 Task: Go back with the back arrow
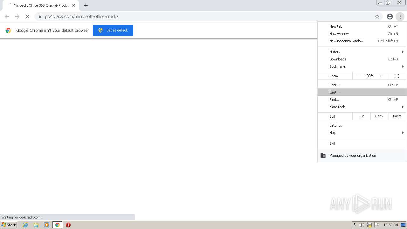(x=7, y=17)
